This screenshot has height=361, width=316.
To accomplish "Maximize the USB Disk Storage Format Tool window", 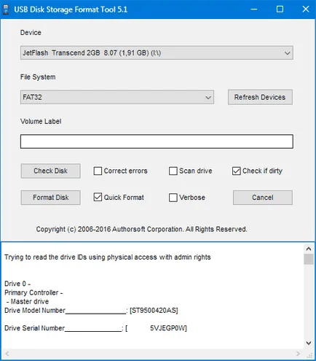I will 280,9.
